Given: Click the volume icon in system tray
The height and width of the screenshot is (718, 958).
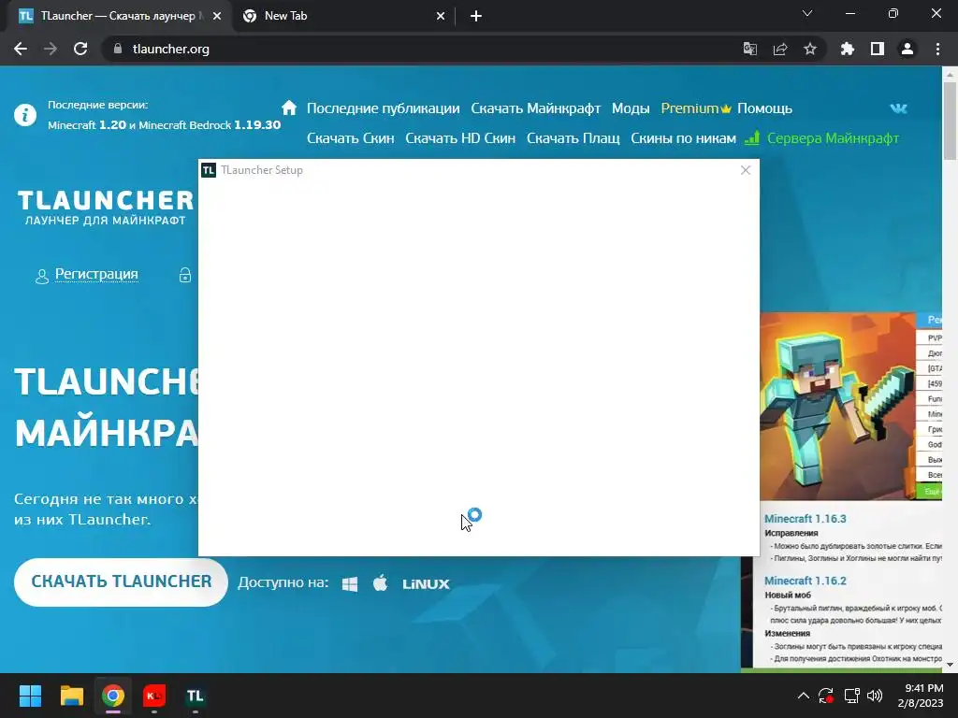Looking at the screenshot, I should click(875, 696).
